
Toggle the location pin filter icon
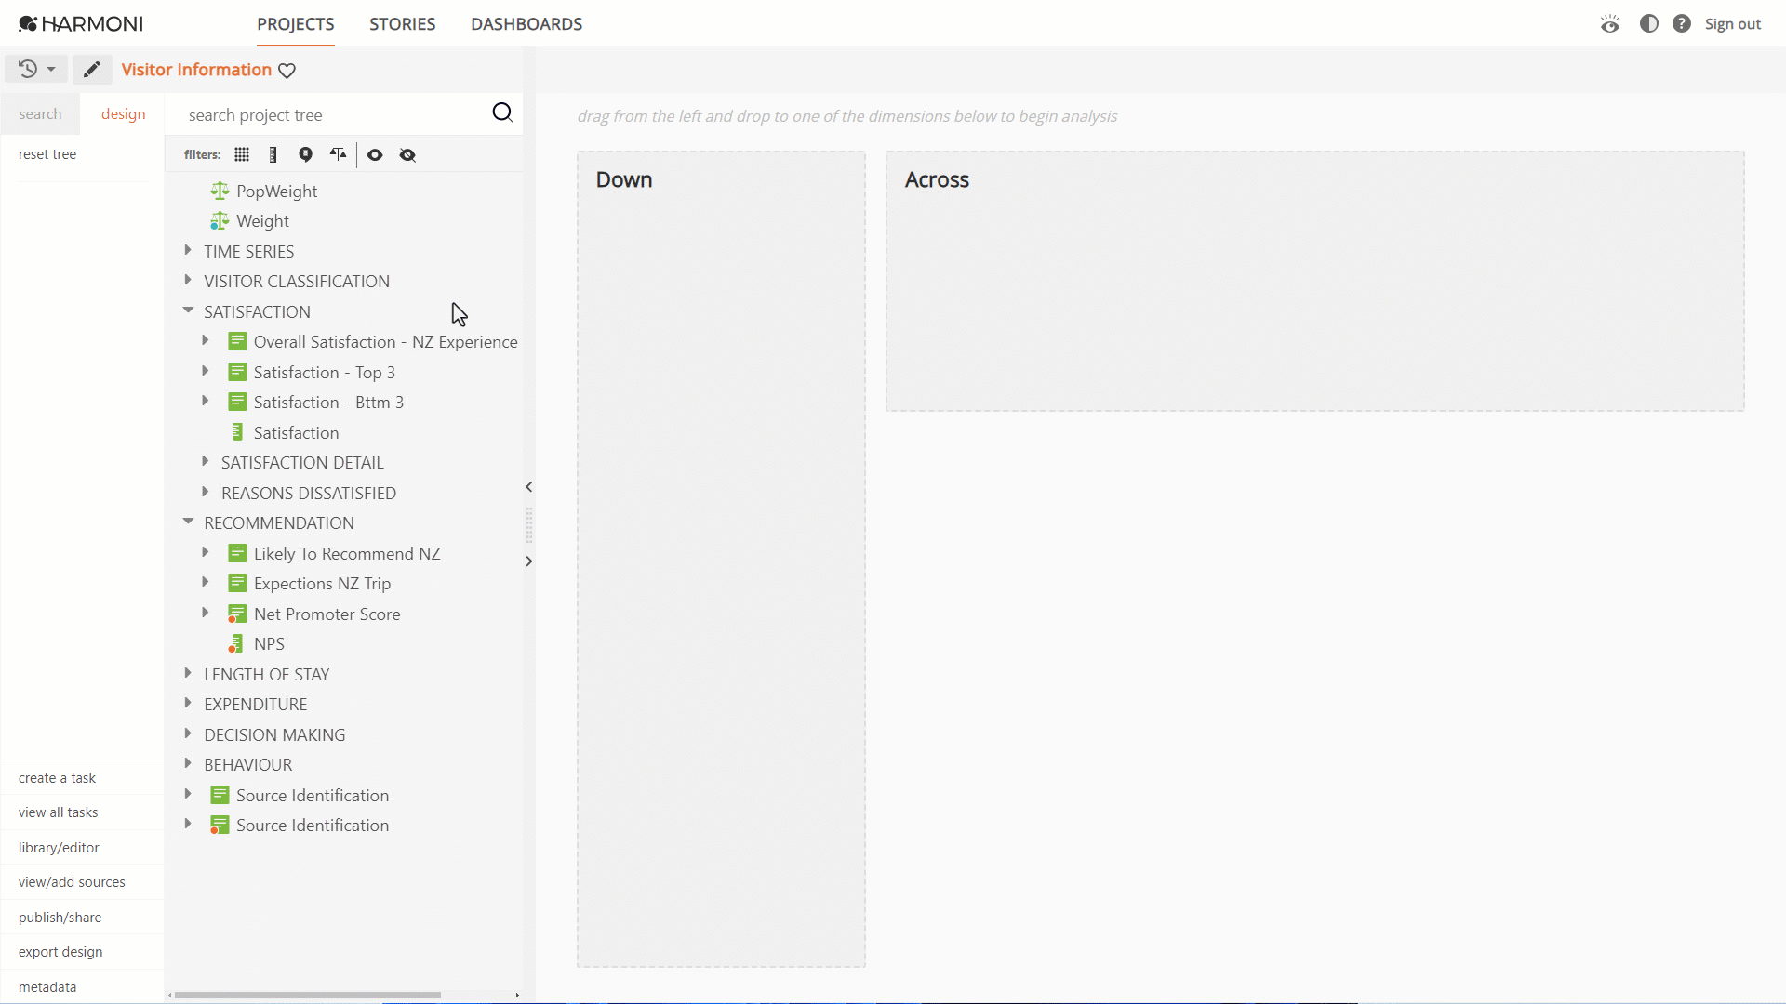point(305,154)
